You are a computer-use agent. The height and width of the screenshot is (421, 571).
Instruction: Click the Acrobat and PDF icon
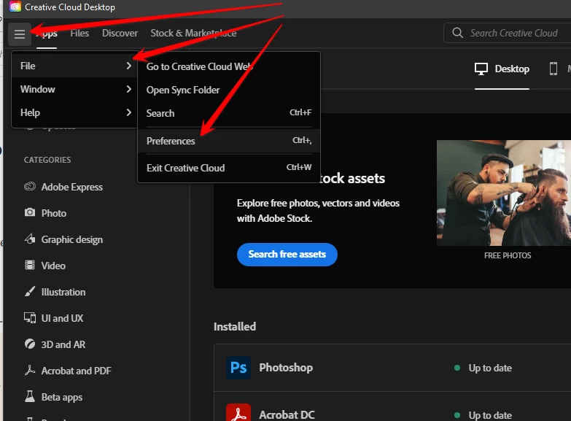[30, 371]
